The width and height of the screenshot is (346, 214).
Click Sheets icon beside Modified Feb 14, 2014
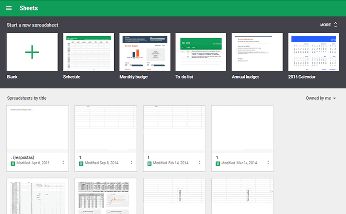coord(149,163)
